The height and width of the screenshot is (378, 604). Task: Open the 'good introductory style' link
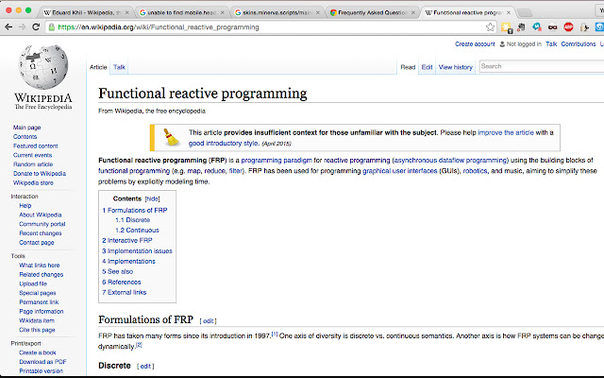point(224,144)
